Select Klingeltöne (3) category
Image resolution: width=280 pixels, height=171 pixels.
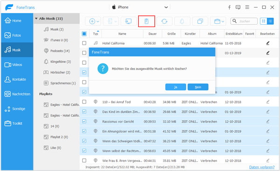(x=57, y=62)
